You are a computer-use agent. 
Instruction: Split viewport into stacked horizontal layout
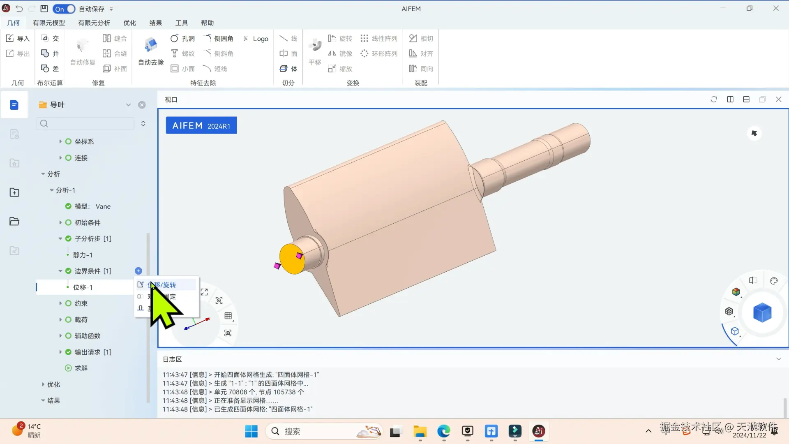tap(746, 99)
